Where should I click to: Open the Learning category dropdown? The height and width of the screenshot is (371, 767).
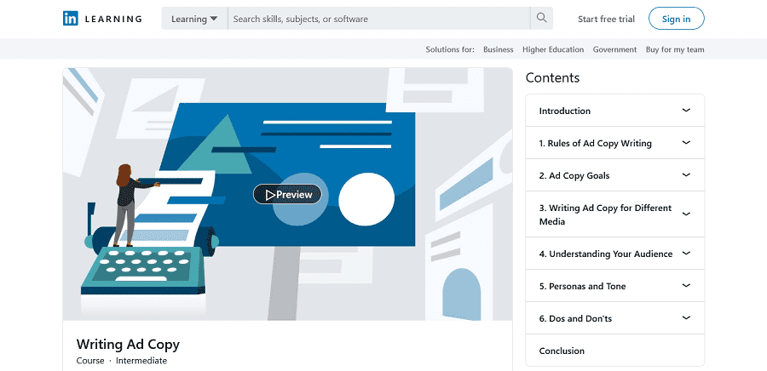pos(194,19)
